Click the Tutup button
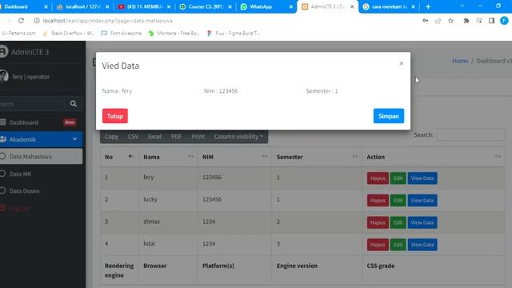The image size is (512, 288). point(115,116)
